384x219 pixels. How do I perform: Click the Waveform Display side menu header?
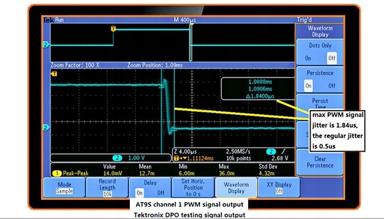coord(320,30)
